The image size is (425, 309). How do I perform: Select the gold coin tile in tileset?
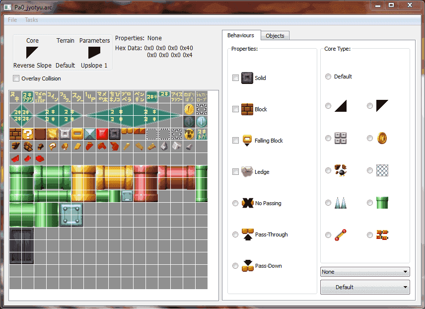189,109
